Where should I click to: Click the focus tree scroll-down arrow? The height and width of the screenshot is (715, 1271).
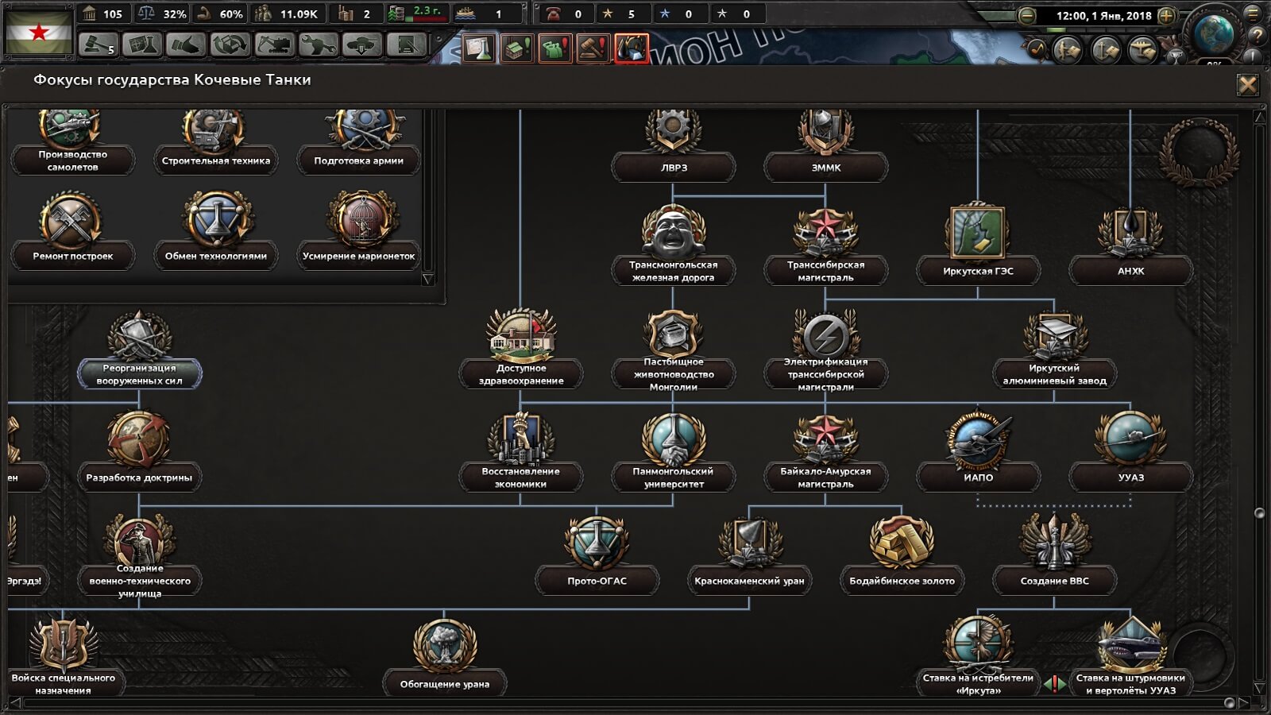(1259, 687)
